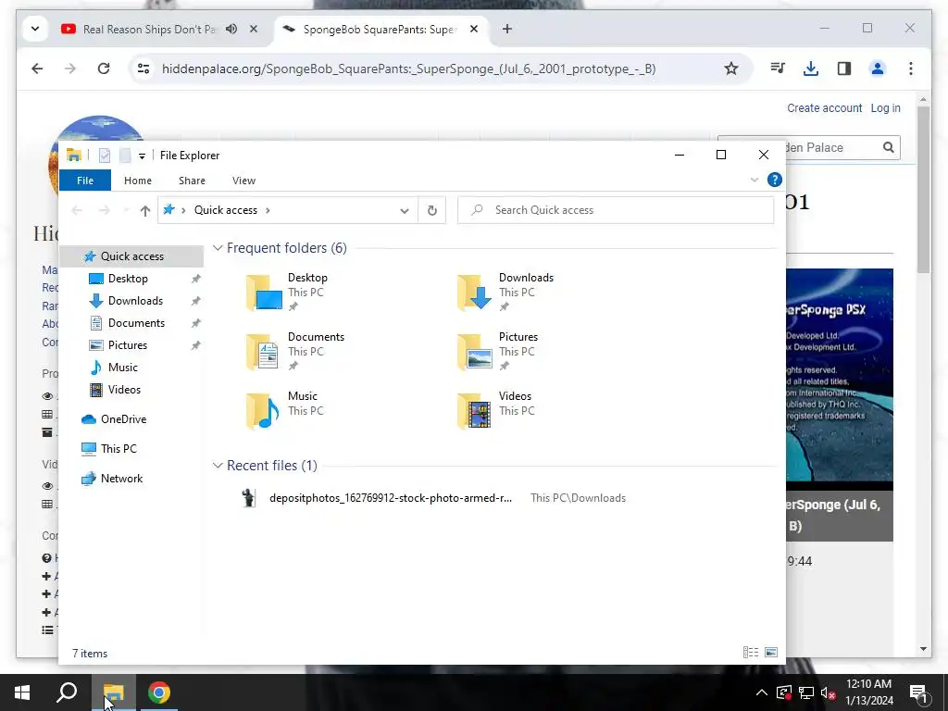Viewport: 948px width, 711px height.
Task: Open the Chrome three-dot menu
Action: point(911,69)
